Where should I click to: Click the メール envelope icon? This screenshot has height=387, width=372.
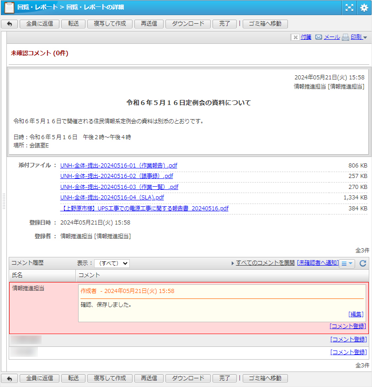click(319, 37)
